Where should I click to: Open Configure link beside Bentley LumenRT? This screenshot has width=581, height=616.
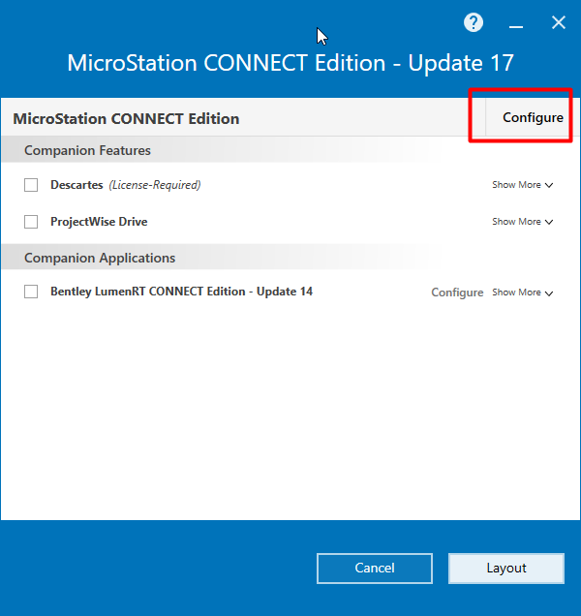457,293
